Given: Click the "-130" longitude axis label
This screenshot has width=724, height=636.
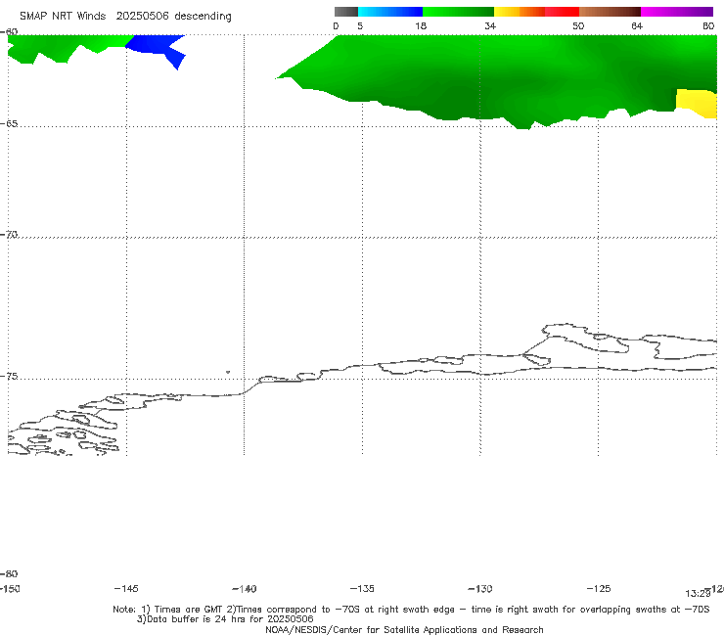Looking at the screenshot, I should click(480, 589).
